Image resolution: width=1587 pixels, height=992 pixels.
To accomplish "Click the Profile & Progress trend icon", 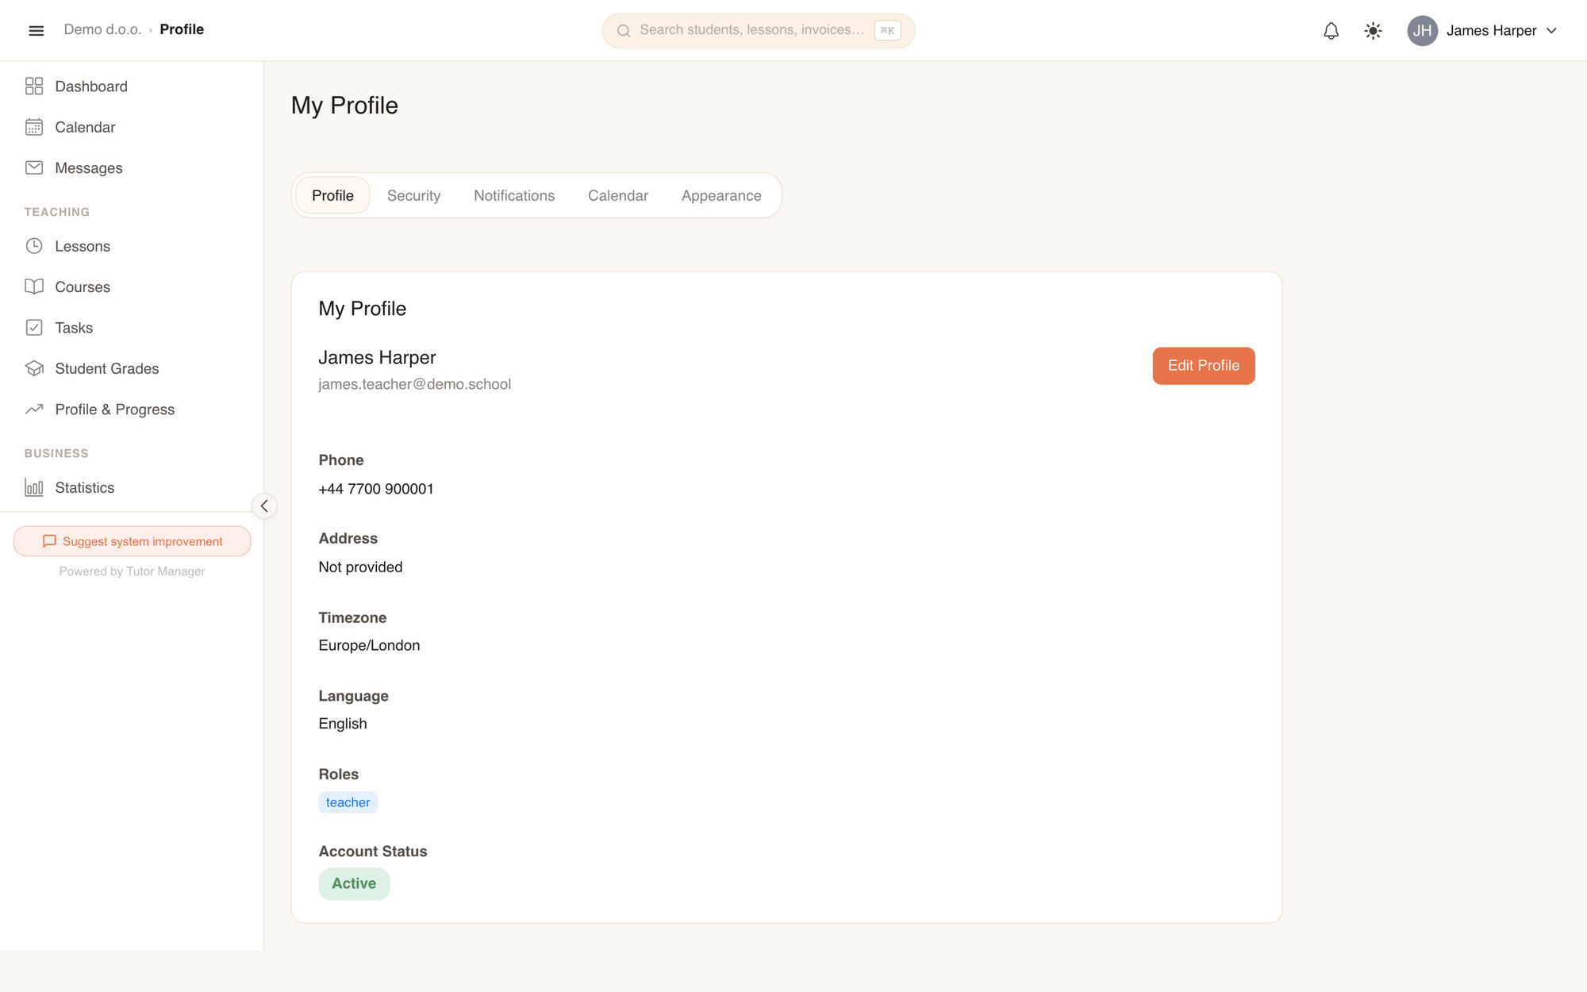I will pos(34,409).
